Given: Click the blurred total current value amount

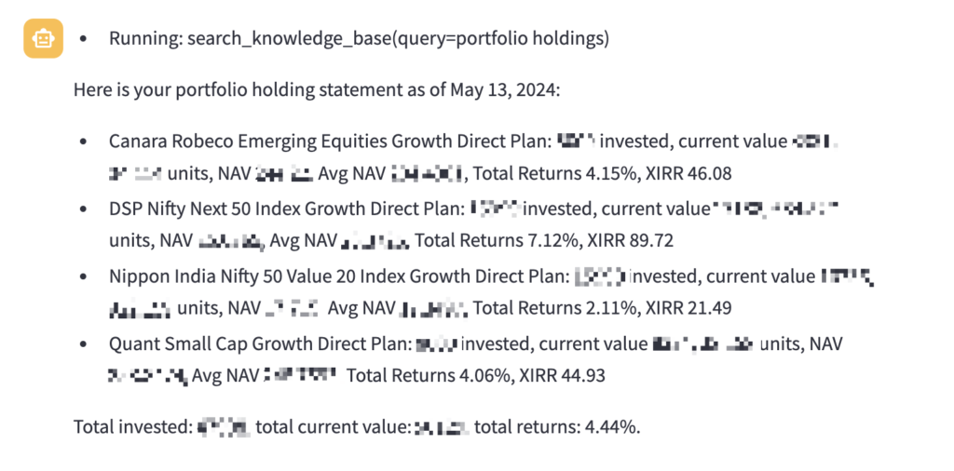Looking at the screenshot, I should (x=441, y=428).
